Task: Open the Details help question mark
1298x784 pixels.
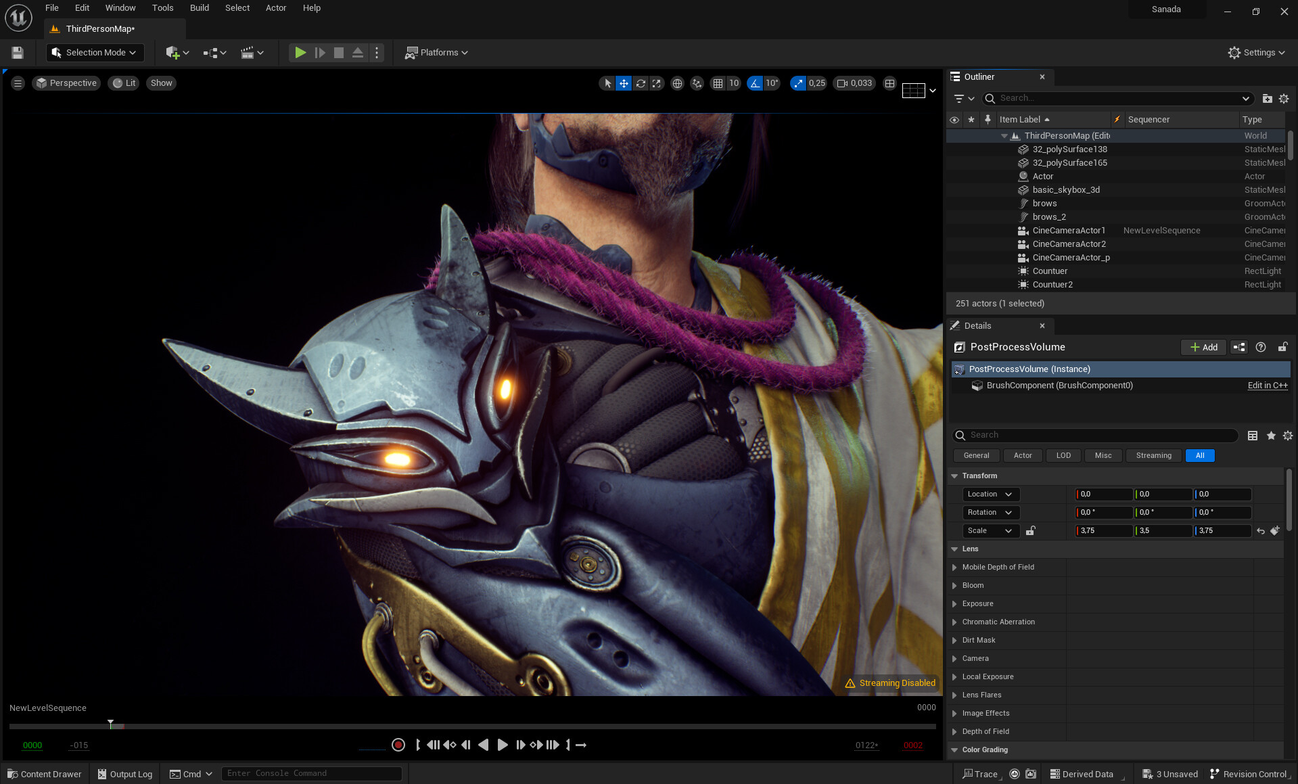Action: click(x=1261, y=347)
